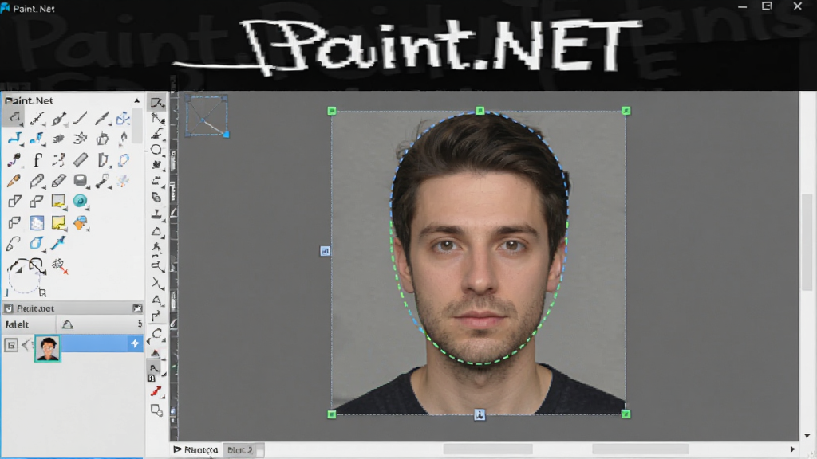The width and height of the screenshot is (817, 459).
Task: Select the overlapping shapes icon at toolbar bottom
Action: click(156, 410)
